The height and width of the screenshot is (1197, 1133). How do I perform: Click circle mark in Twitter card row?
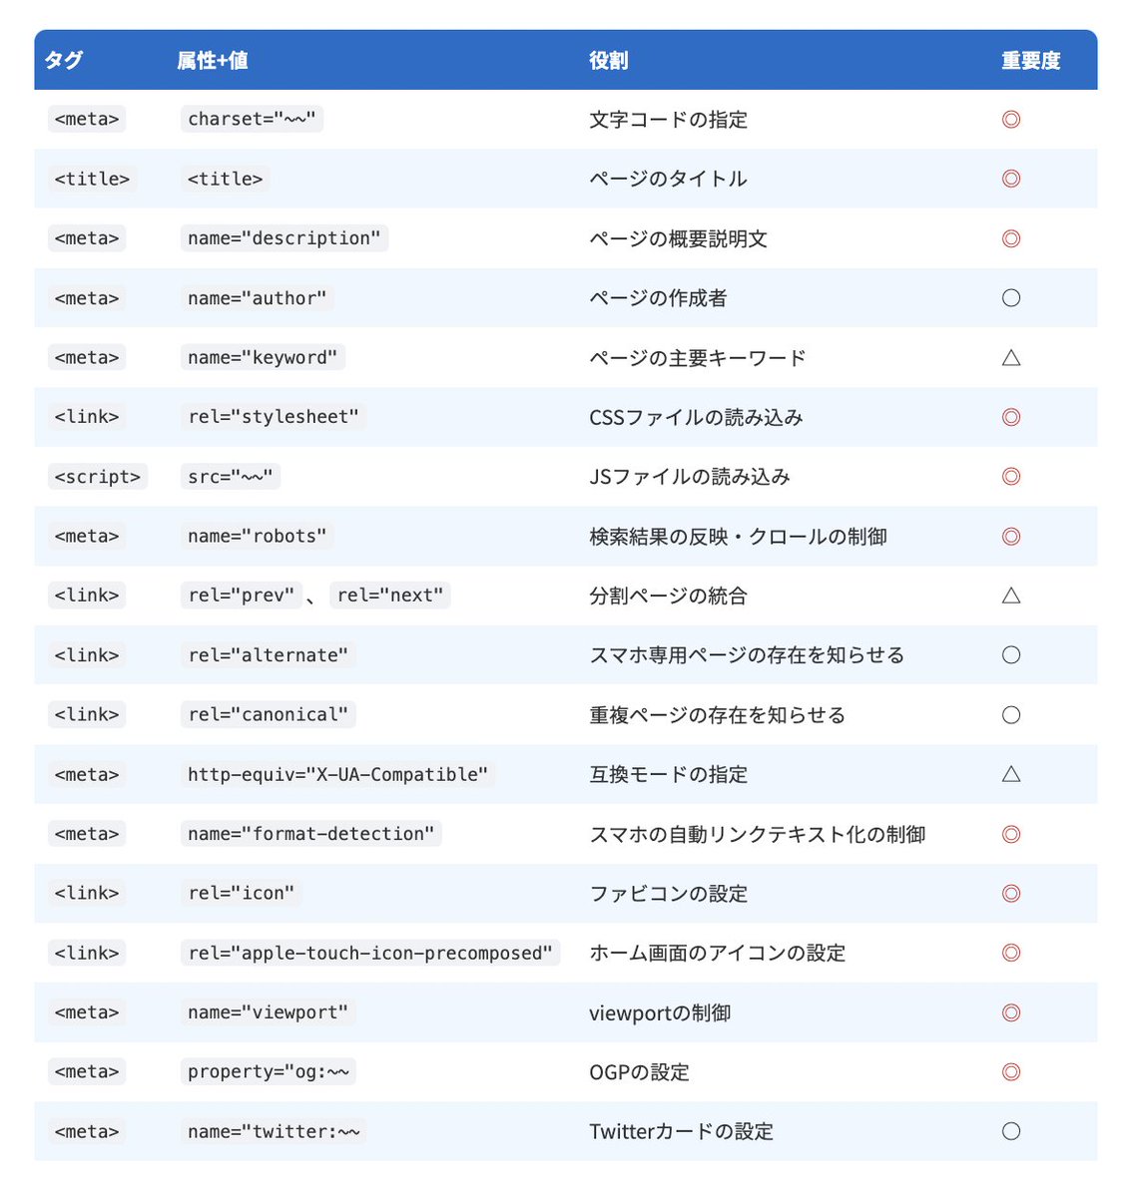[x=1010, y=1131]
